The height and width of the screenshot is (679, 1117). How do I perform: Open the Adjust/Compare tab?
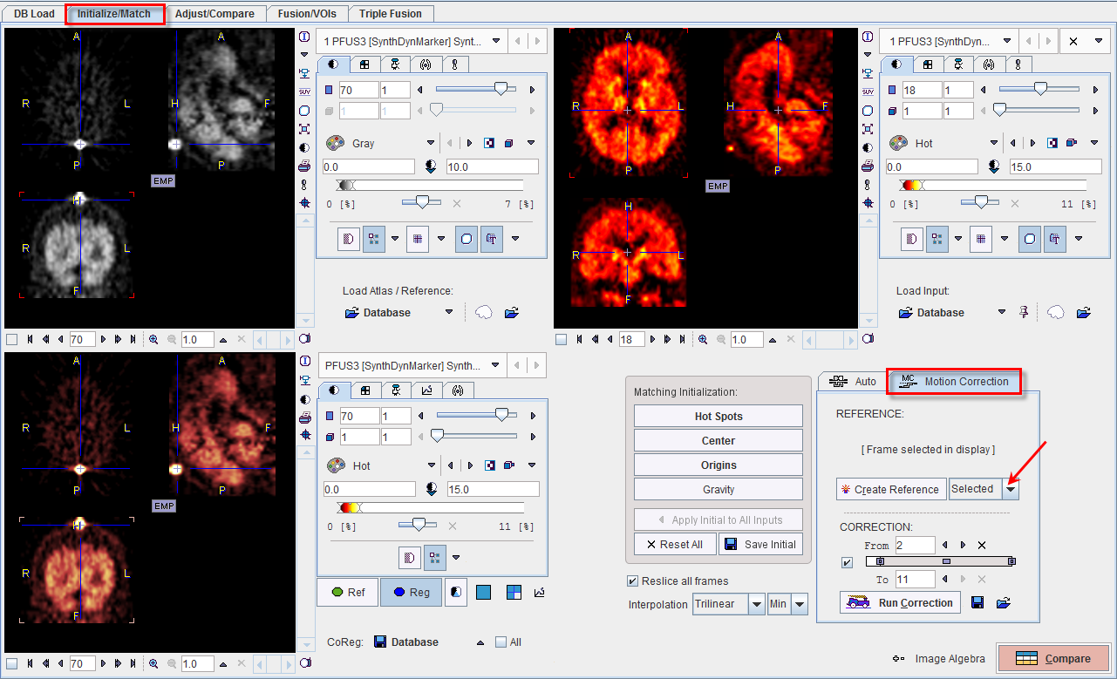(x=215, y=14)
